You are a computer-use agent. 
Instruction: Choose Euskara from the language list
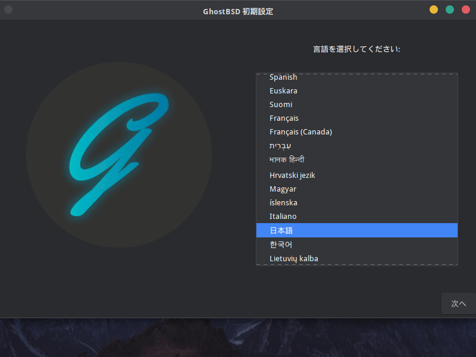(356, 91)
